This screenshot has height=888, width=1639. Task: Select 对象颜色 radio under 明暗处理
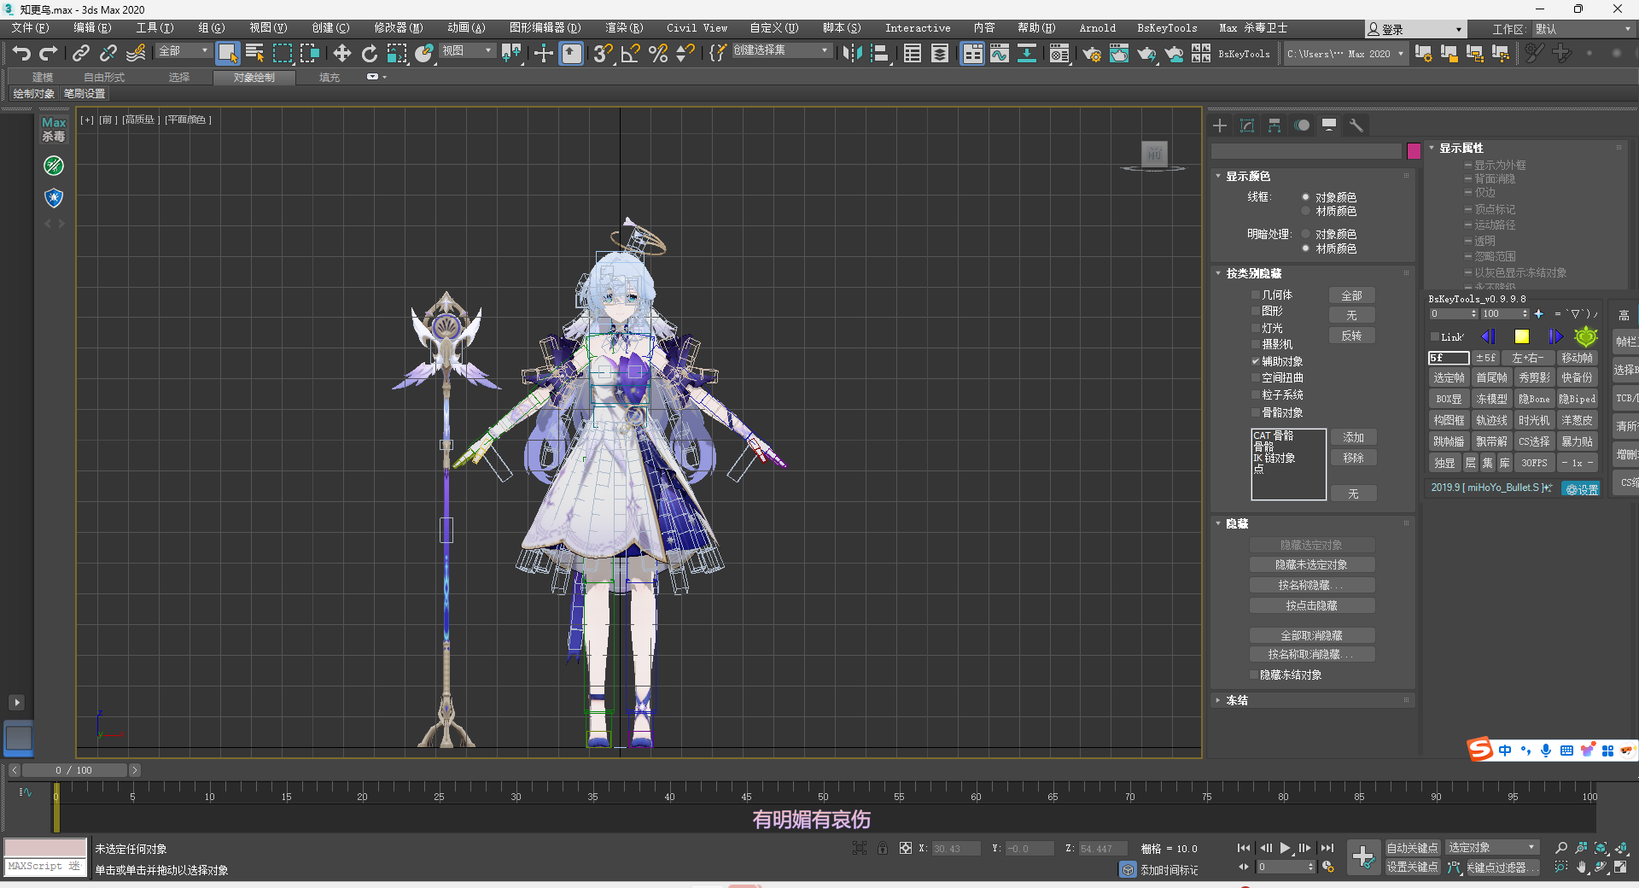click(x=1306, y=234)
